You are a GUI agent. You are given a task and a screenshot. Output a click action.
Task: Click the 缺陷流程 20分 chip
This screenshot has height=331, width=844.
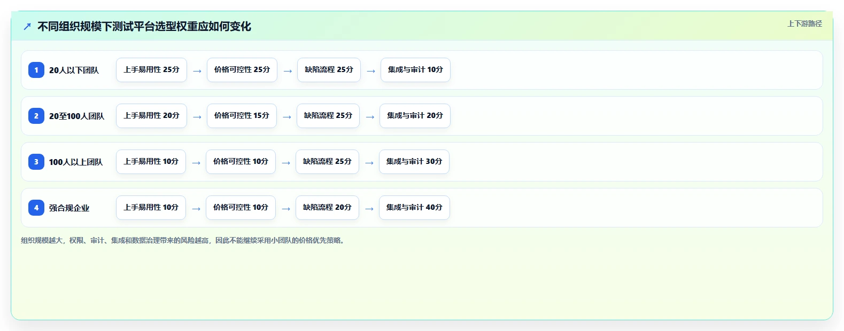tap(327, 208)
